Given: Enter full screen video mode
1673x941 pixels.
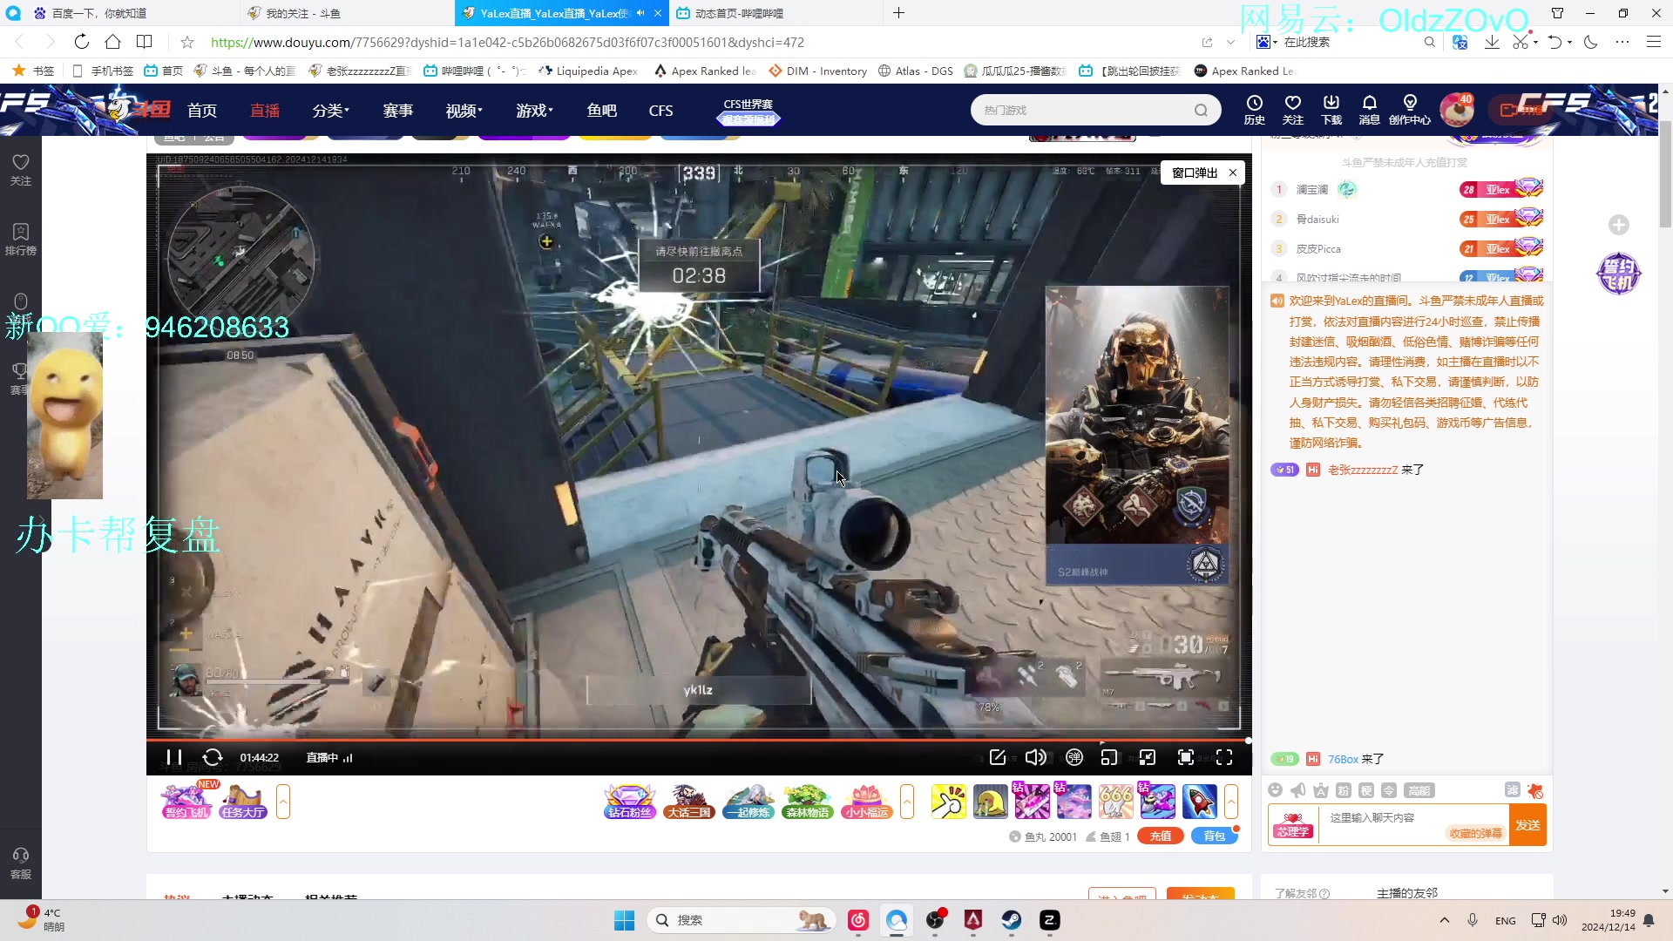Looking at the screenshot, I should pos(1224,757).
